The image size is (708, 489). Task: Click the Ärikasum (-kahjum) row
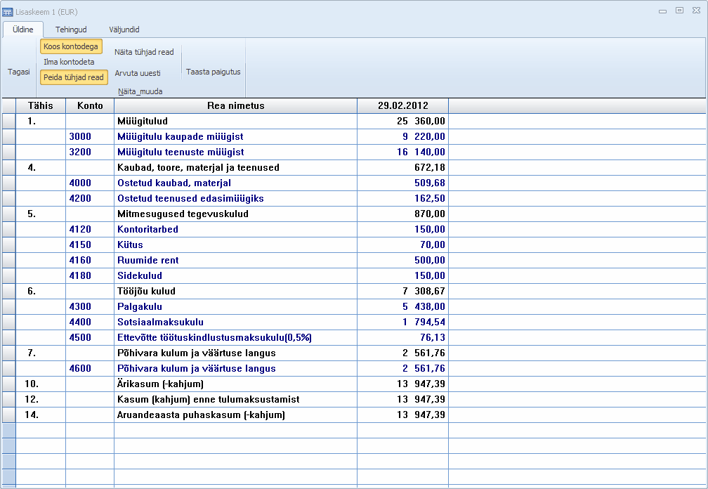pyautogui.click(x=236, y=384)
